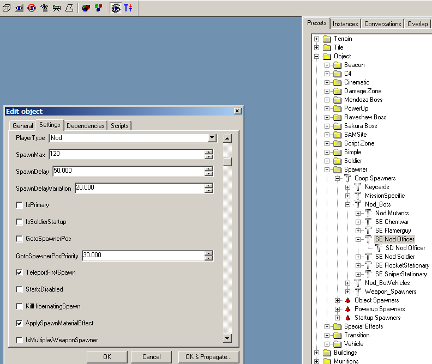Uncheck TeleportFirstSpawn option

pyautogui.click(x=20, y=272)
